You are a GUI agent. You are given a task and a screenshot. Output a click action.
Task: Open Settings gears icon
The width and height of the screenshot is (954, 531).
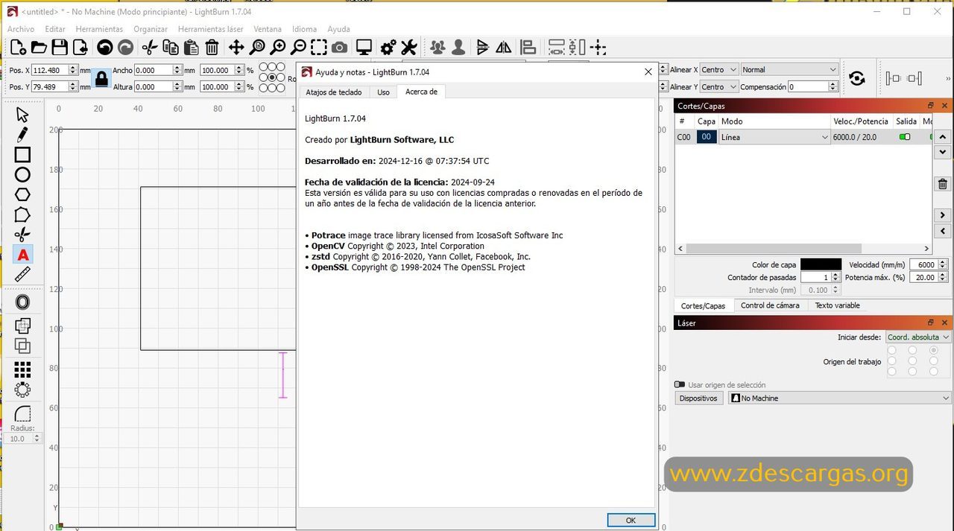tap(388, 48)
